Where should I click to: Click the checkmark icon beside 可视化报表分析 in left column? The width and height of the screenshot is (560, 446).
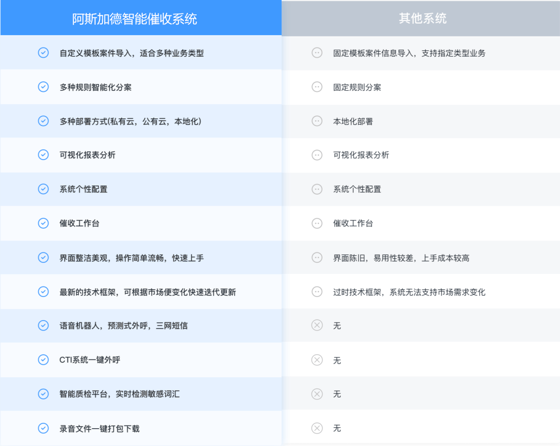coord(43,155)
